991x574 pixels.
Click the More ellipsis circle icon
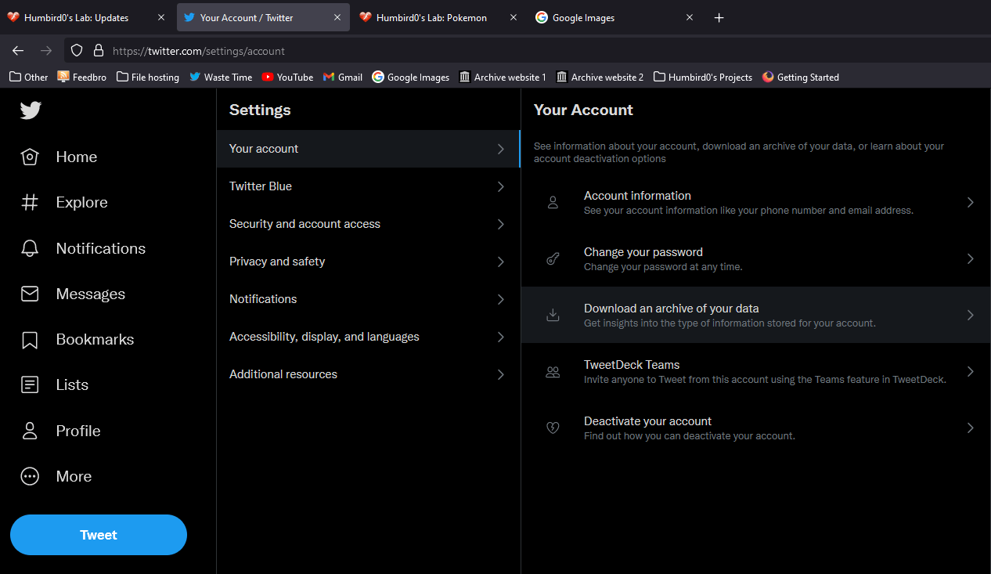[30, 476]
